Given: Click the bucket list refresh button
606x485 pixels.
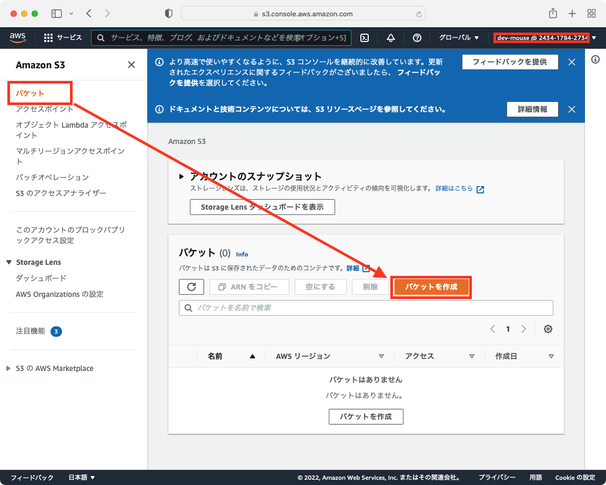Looking at the screenshot, I should pos(191,287).
